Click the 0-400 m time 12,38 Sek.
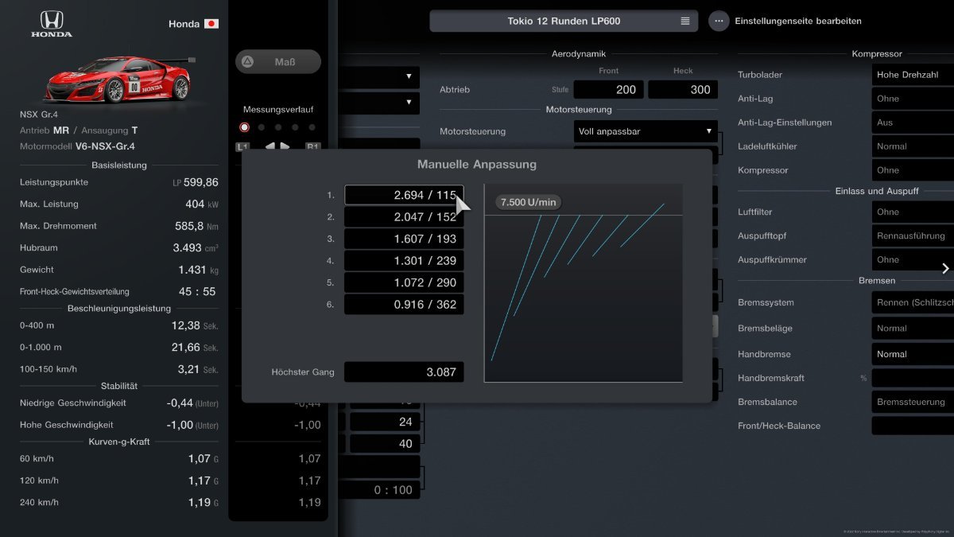 195,325
